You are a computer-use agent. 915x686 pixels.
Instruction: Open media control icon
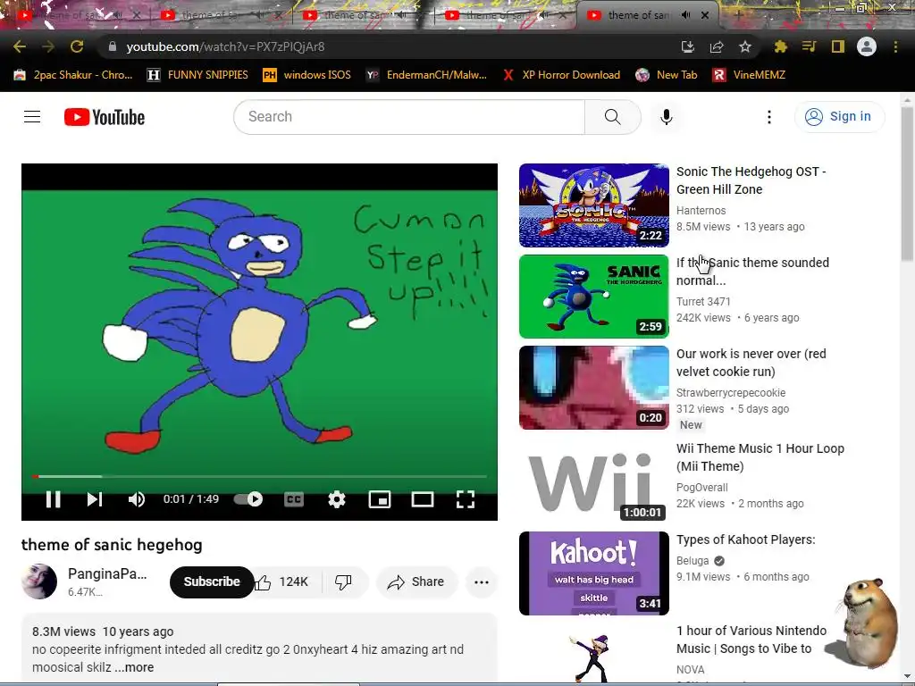(x=809, y=46)
